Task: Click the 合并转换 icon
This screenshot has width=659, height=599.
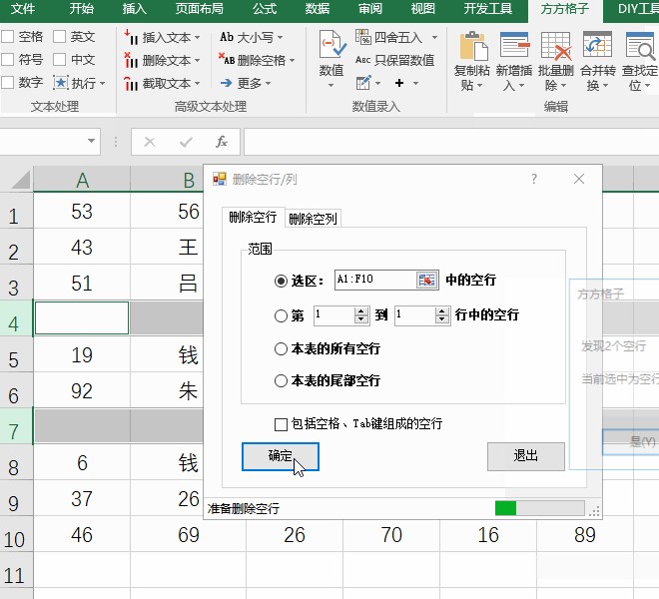Action: pyautogui.click(x=597, y=45)
